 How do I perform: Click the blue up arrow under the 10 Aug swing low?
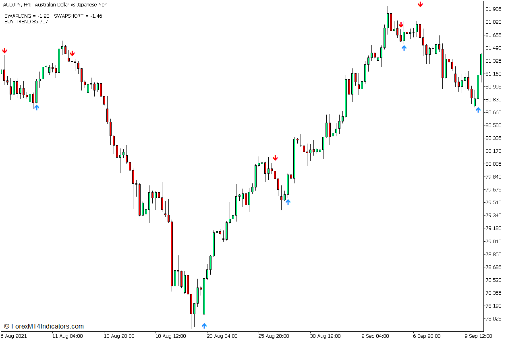point(37,107)
